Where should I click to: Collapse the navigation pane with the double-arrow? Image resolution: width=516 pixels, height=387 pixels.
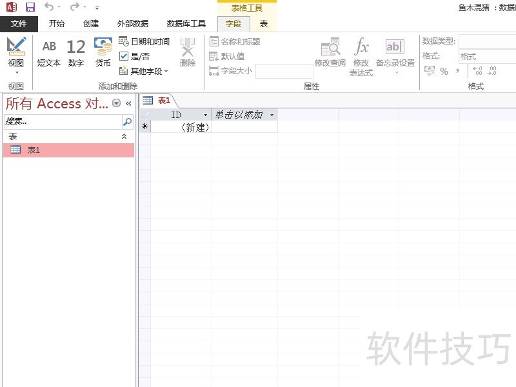128,103
